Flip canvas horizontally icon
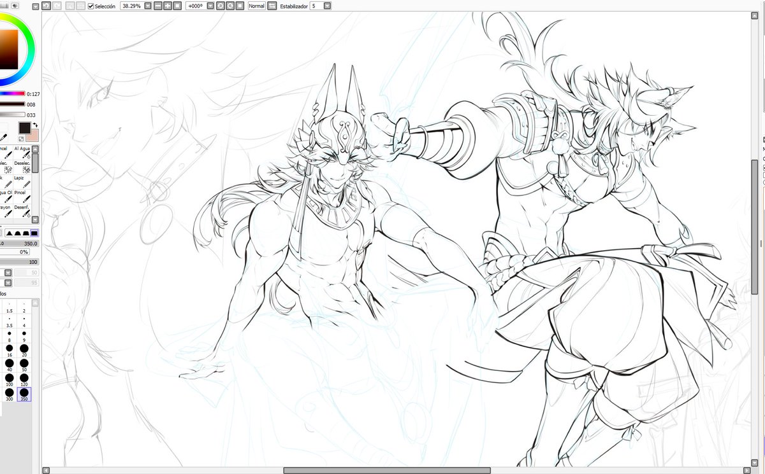The image size is (765, 474). tap(272, 6)
